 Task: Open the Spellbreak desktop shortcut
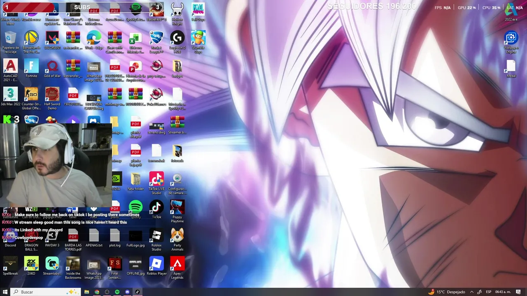click(x=10, y=266)
